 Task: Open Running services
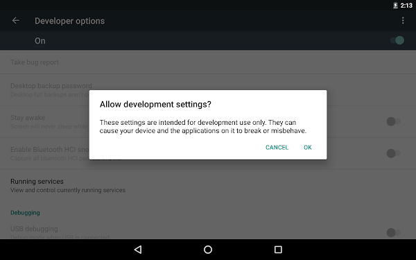[x=208, y=185]
